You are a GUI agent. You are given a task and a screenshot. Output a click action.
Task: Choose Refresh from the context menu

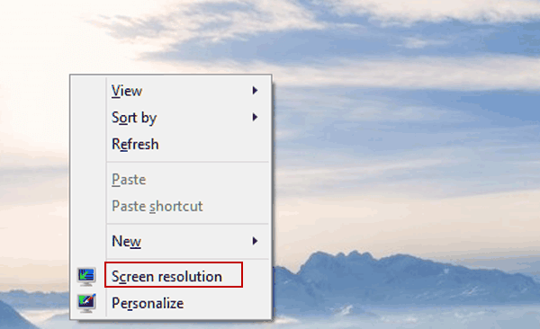tap(135, 144)
